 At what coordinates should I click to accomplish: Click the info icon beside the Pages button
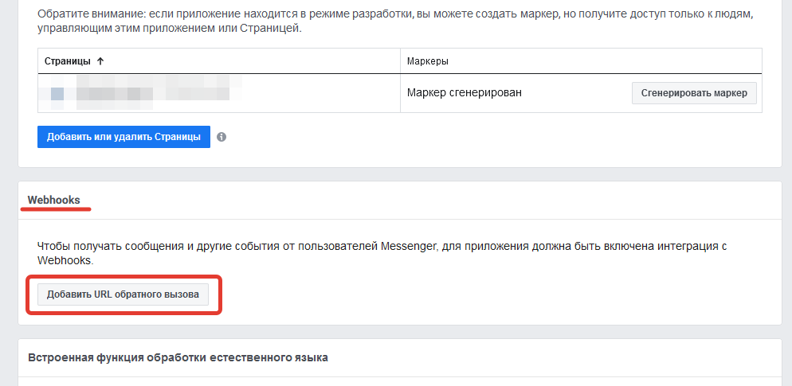[222, 137]
